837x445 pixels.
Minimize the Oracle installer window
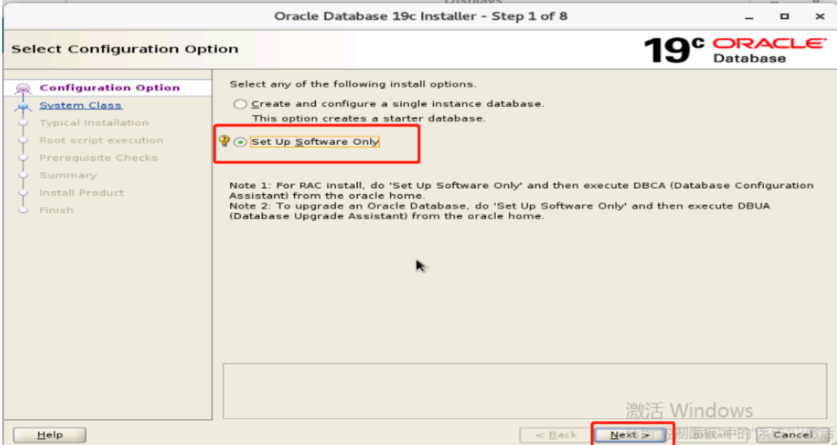point(750,16)
